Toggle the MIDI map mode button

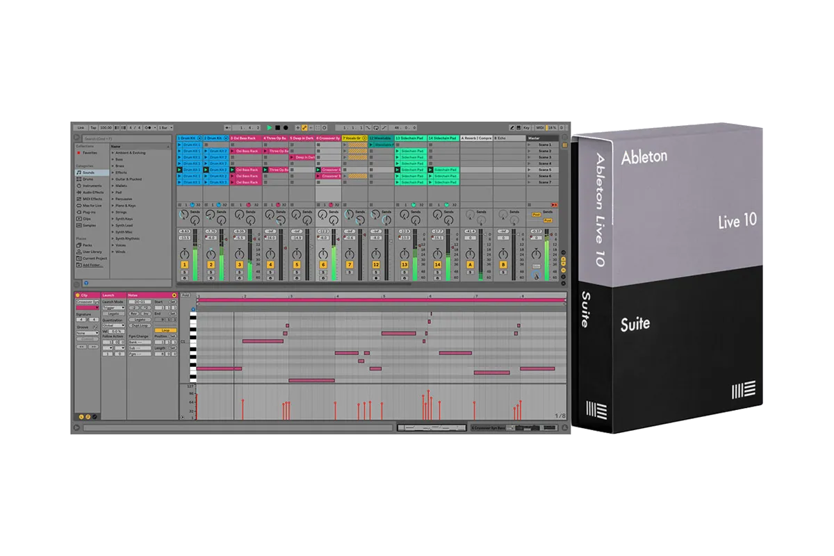coord(540,128)
